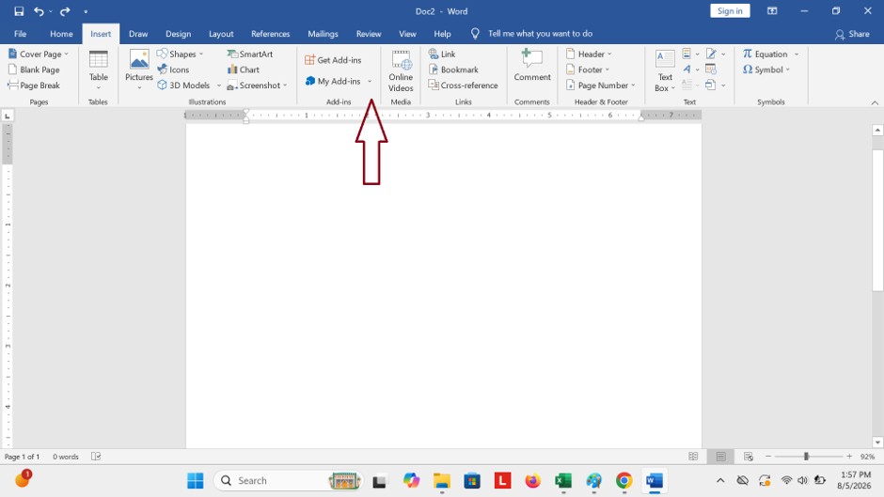Viewport: 884px width, 497px height.
Task: Open the Cover Page gallery
Action: tap(39, 54)
